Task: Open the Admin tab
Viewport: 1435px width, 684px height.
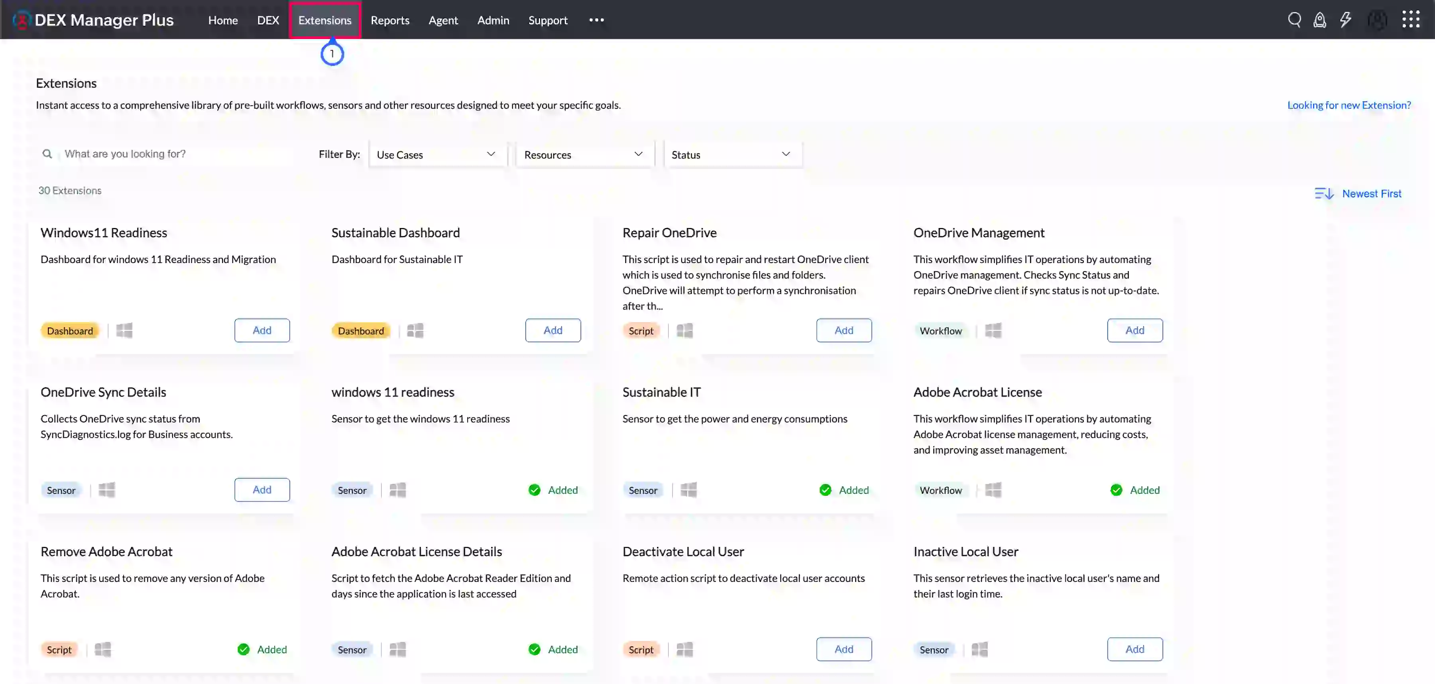Action: (493, 20)
